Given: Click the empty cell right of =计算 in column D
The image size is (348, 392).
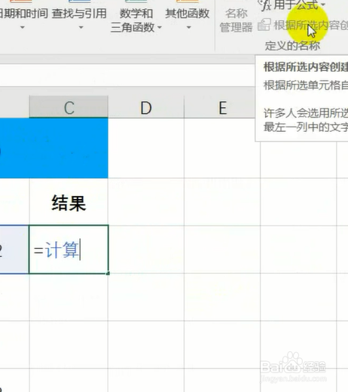Looking at the screenshot, I should click(146, 250).
